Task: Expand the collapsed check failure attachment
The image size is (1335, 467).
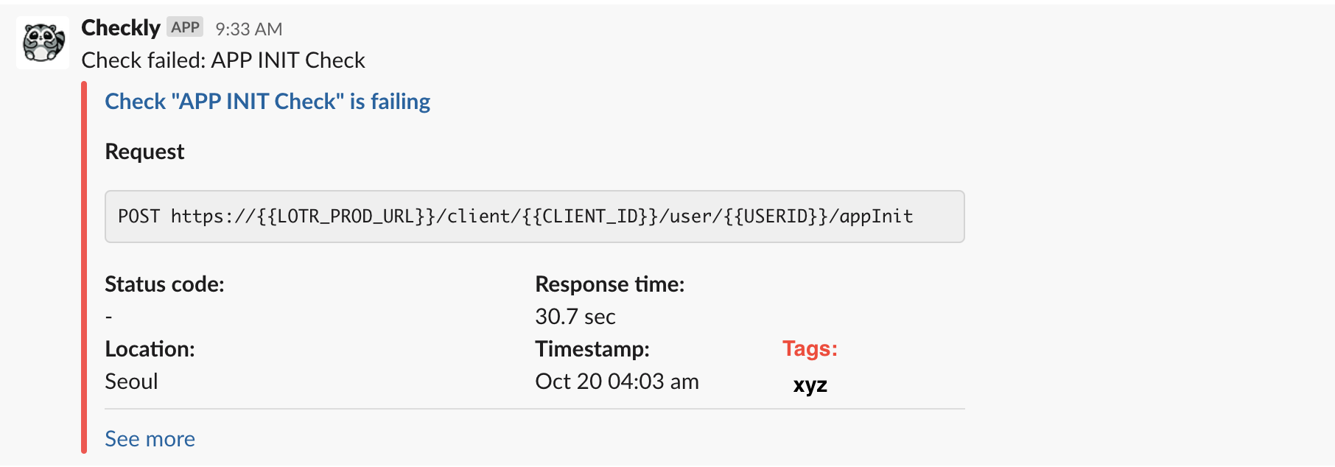Action: (150, 438)
